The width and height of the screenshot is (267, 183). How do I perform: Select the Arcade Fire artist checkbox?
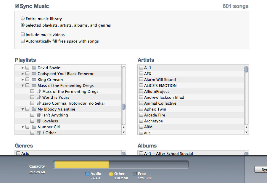pyautogui.click(x=141, y=115)
